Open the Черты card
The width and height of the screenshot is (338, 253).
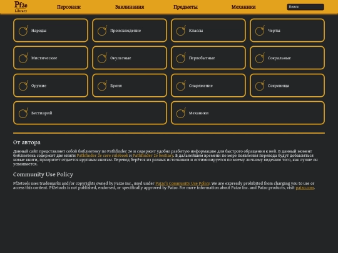tap(287, 31)
